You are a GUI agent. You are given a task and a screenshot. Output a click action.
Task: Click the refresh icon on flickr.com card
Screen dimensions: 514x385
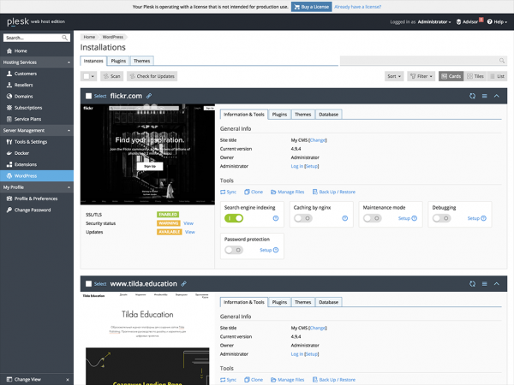pos(472,96)
